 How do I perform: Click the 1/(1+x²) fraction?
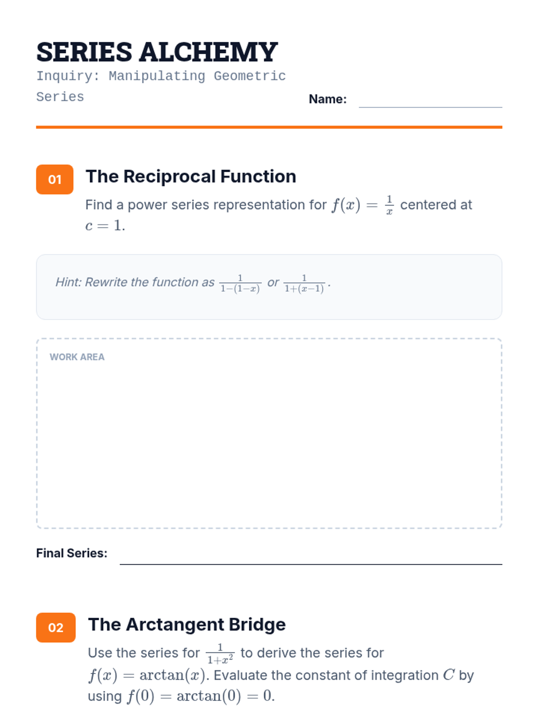click(220, 654)
